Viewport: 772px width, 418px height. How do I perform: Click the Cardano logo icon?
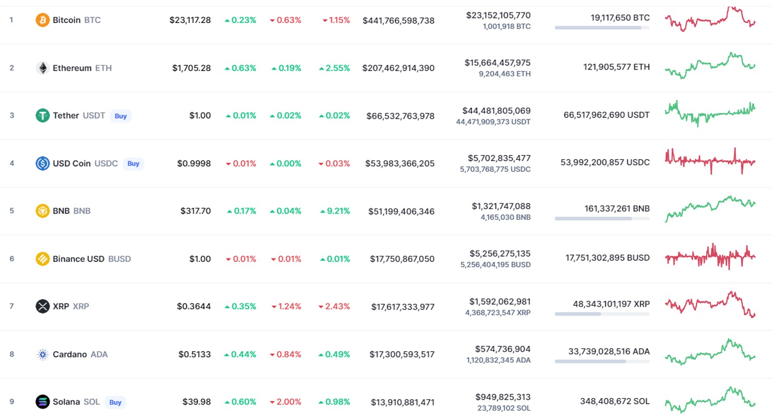coord(42,354)
